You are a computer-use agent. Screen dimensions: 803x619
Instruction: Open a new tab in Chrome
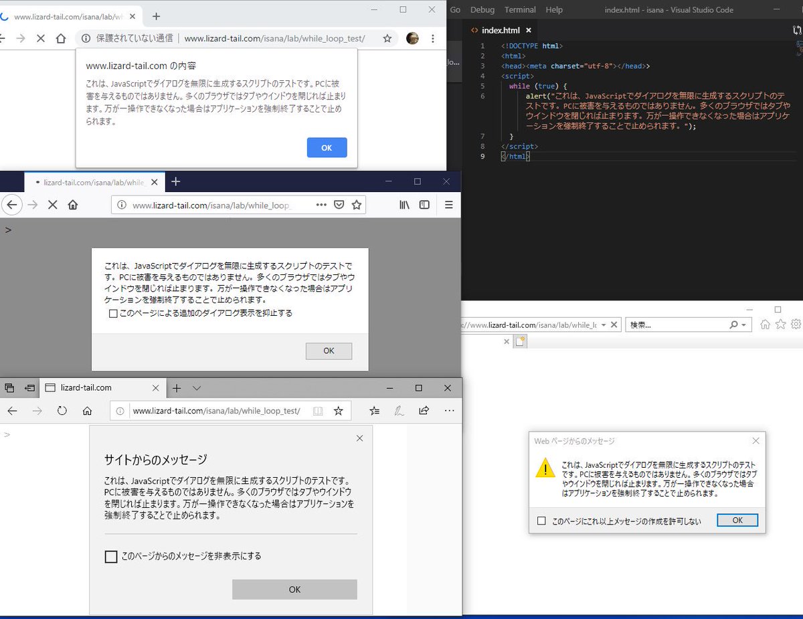(156, 16)
